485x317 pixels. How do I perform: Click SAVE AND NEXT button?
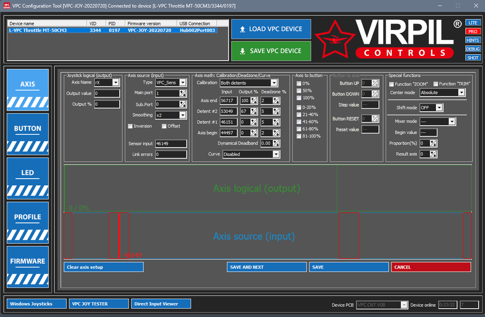point(267,267)
